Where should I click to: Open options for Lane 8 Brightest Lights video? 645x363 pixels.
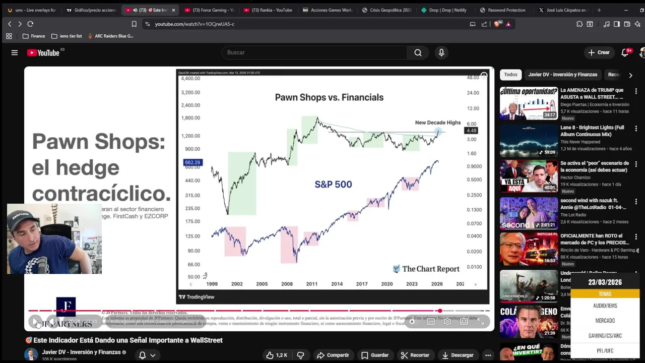coord(636,128)
